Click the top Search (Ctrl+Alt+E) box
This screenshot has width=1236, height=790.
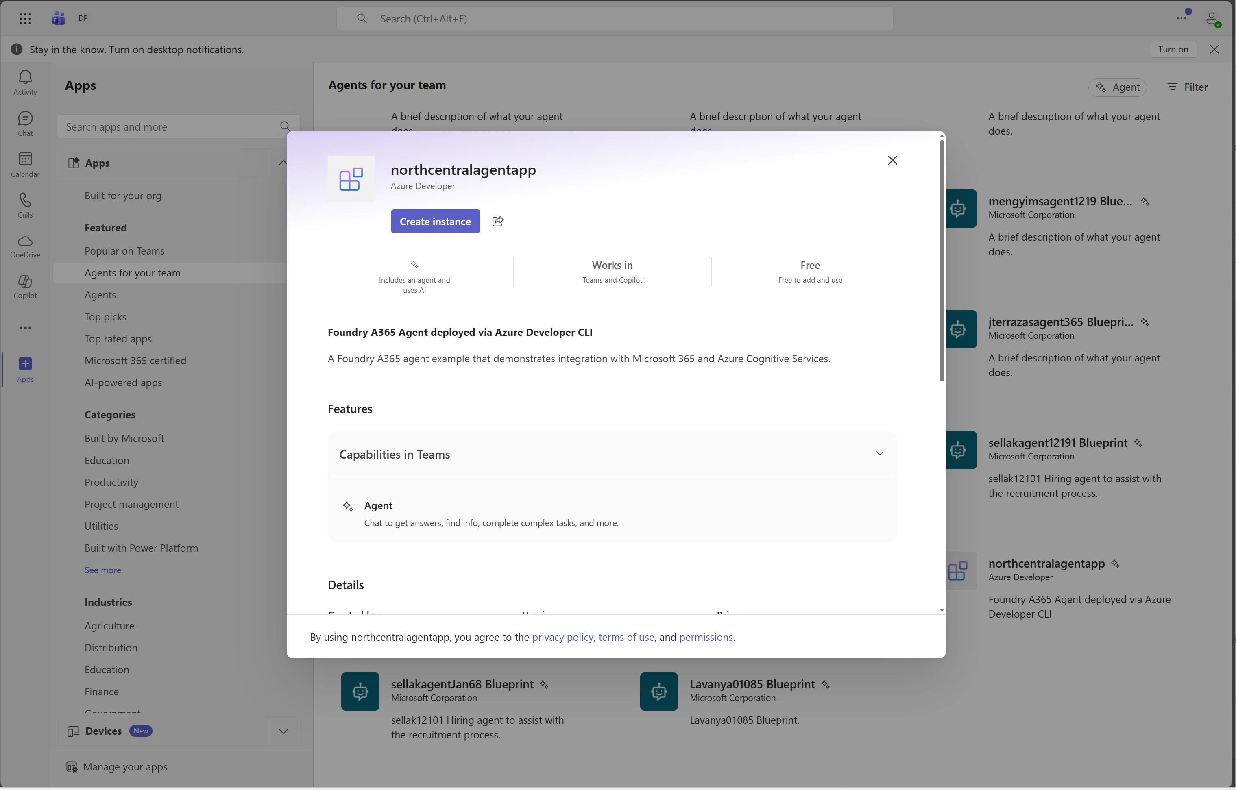(615, 18)
